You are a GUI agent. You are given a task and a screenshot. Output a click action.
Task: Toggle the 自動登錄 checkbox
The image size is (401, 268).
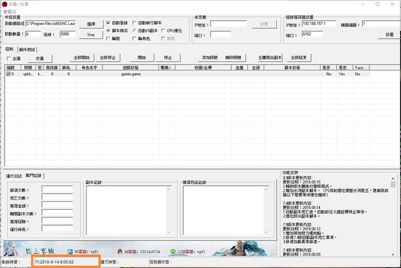pyautogui.click(x=108, y=23)
